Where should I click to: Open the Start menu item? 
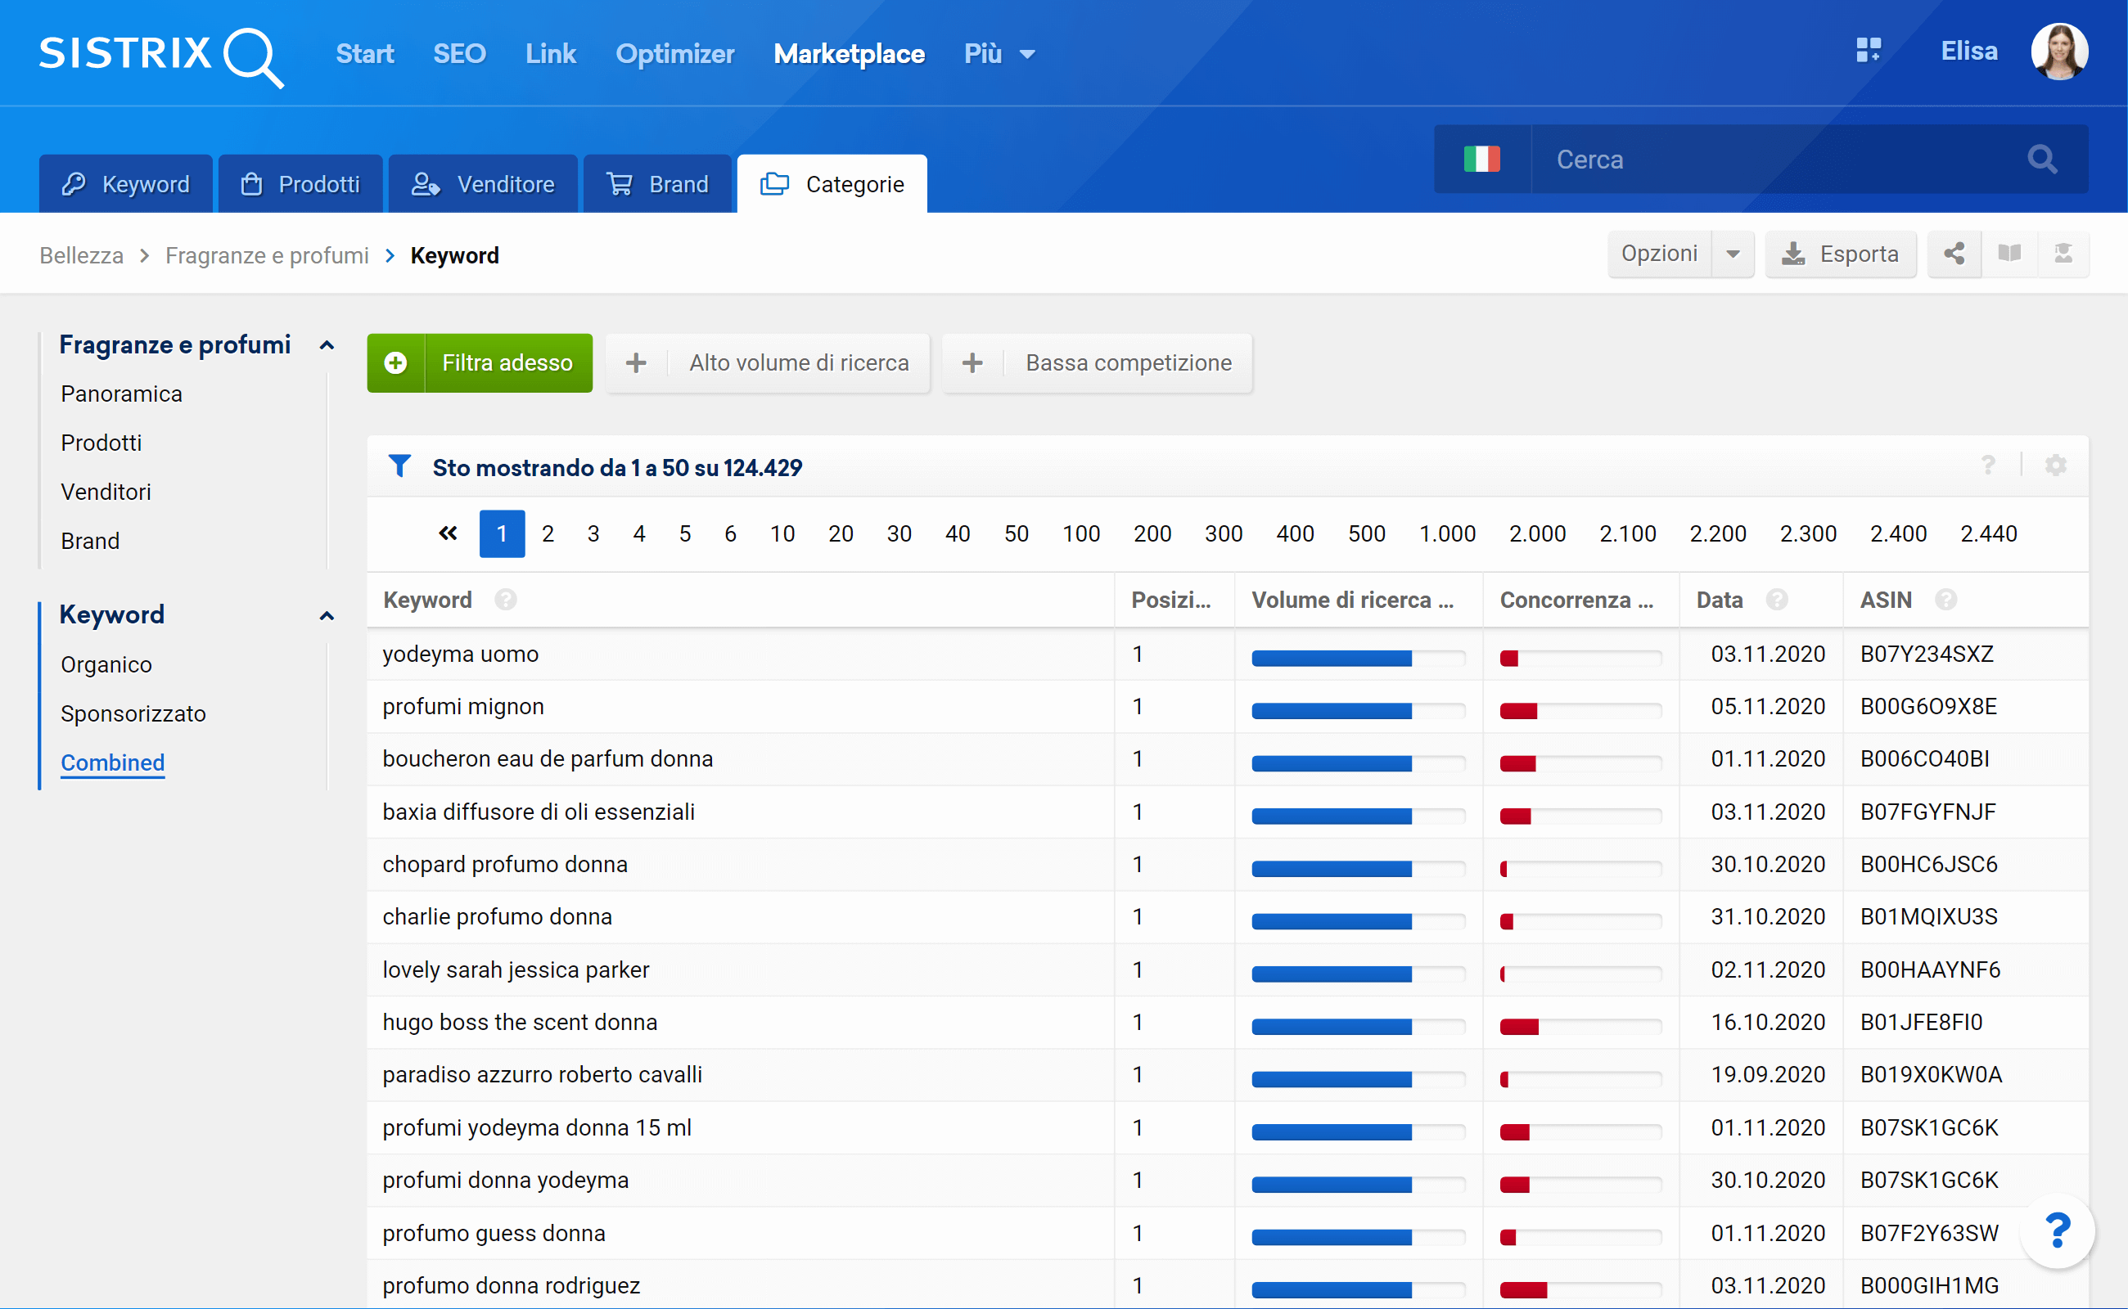point(365,54)
